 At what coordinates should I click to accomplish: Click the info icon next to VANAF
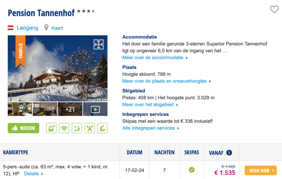pos(229,153)
